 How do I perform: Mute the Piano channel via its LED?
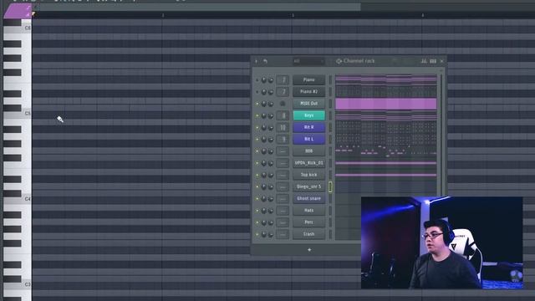257,80
